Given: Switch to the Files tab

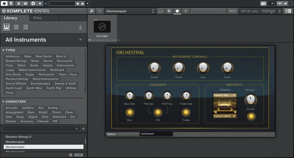Looking at the screenshot, I should (37, 18).
